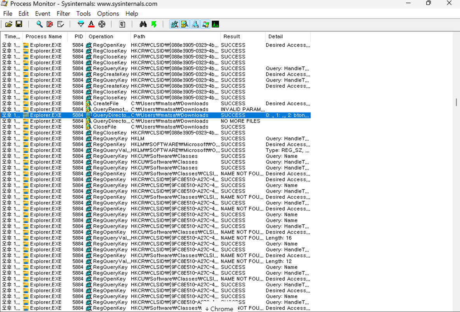Click the row showing Length: 16
Viewport: 460px width, 312px height.
click(x=155, y=238)
